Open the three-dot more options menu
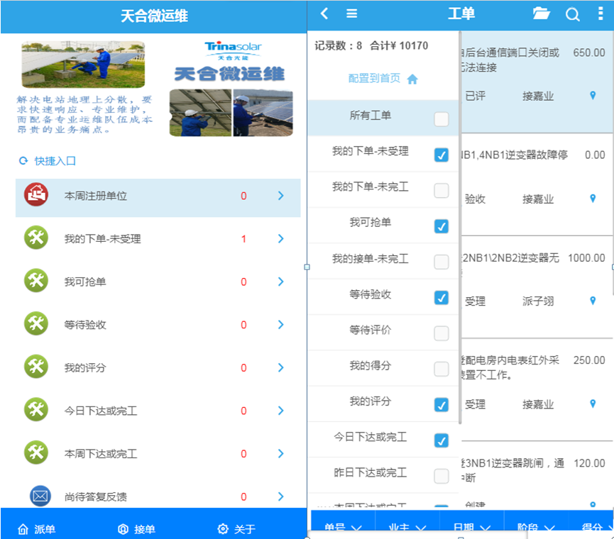 click(601, 14)
